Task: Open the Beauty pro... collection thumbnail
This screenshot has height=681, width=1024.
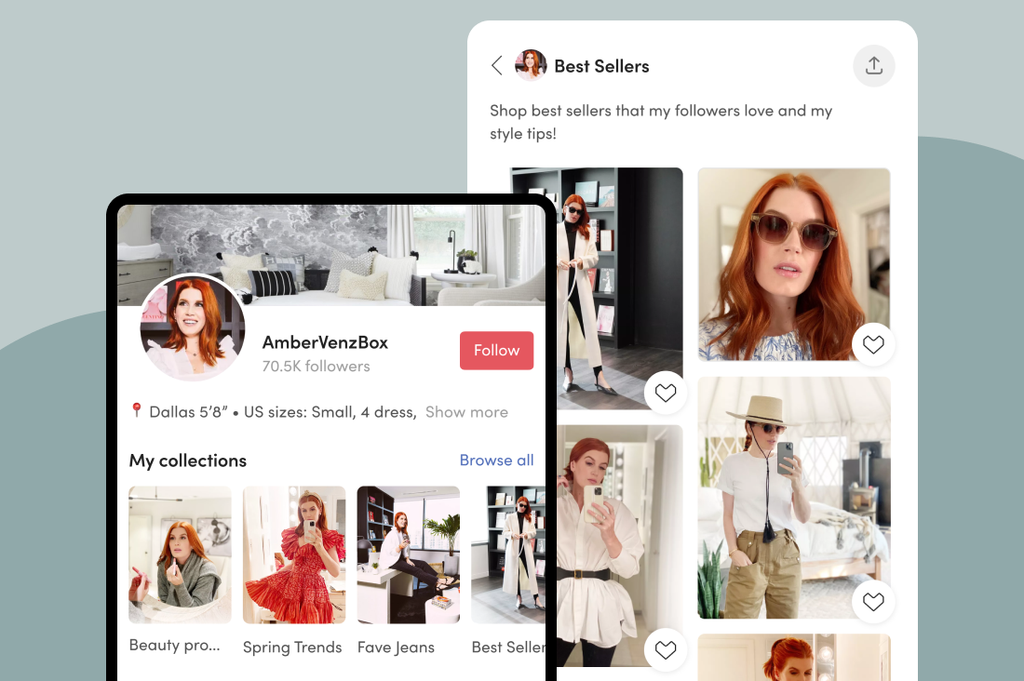Action: coord(180,554)
